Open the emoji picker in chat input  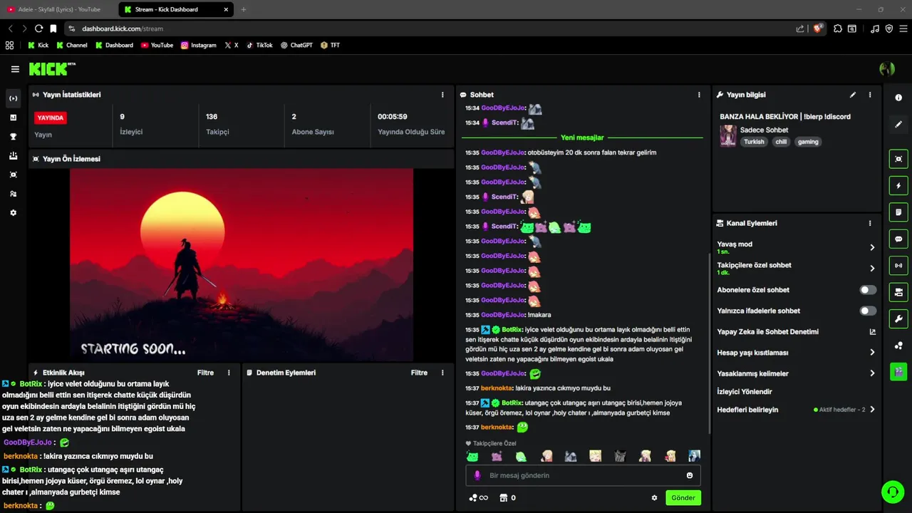tap(690, 475)
